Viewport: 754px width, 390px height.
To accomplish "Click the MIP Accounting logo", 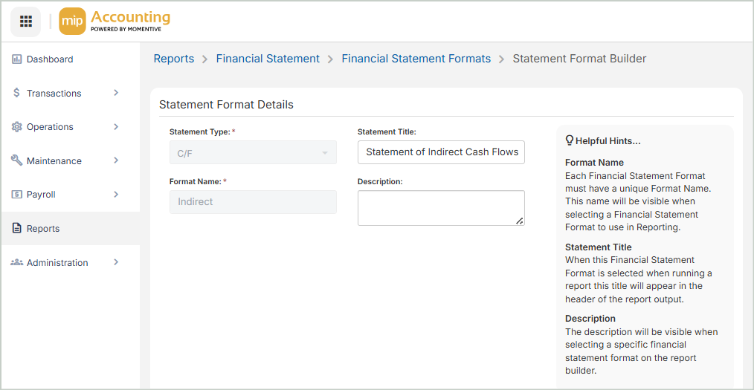I will [x=115, y=22].
